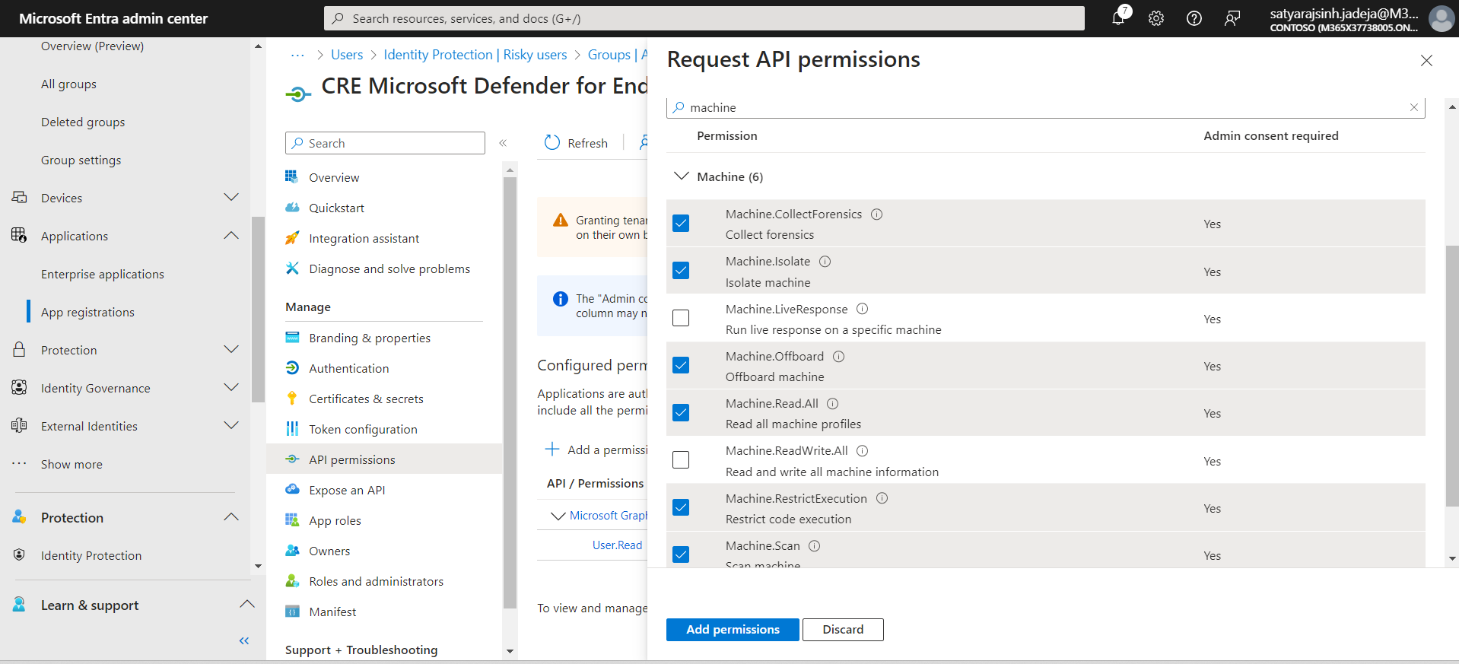This screenshot has height=664, width=1459.
Task: Collapse the bold Protection section
Action: 231,517
